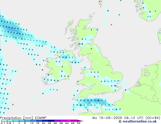Viewport: 161px width, 124px height.
Task: Select the 45–50 mm legend swatch
Action: point(75,121)
